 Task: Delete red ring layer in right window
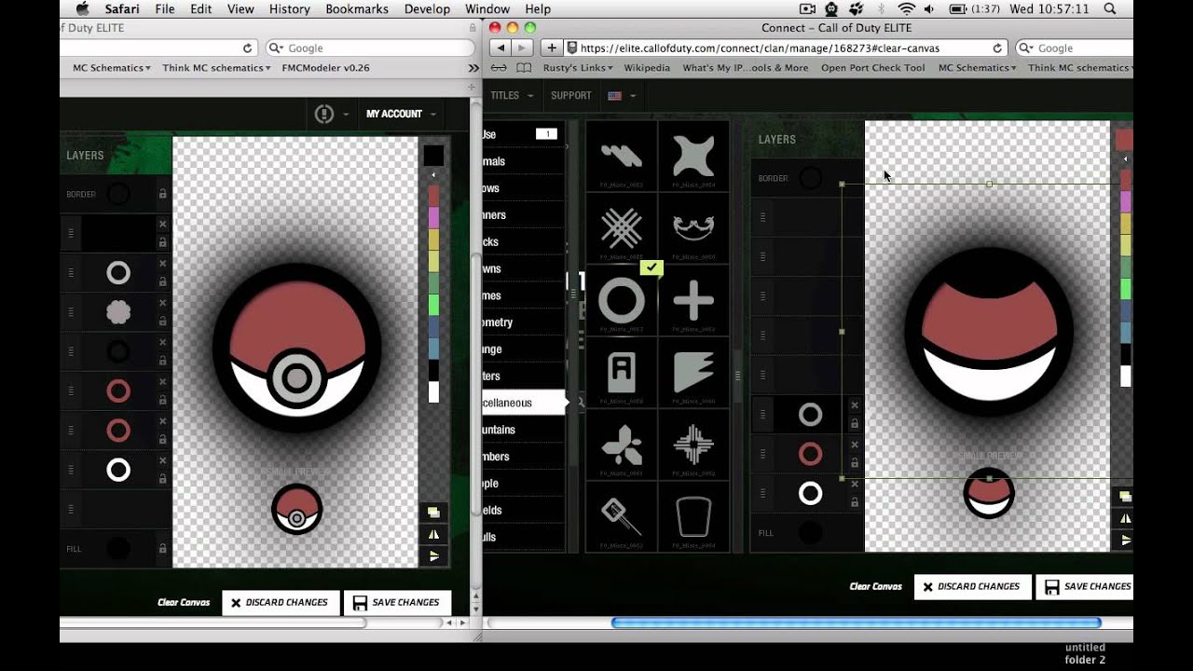pos(855,445)
